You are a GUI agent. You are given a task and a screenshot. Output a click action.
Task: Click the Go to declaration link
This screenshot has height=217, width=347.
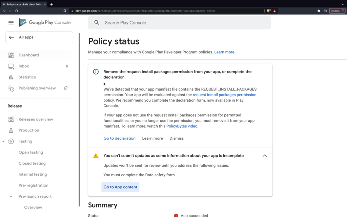point(119,138)
